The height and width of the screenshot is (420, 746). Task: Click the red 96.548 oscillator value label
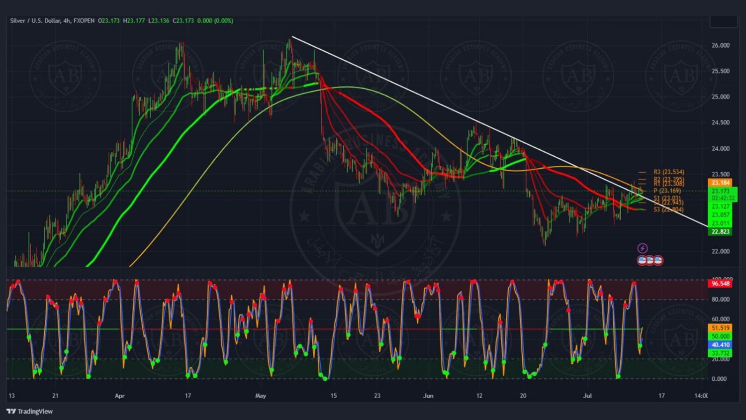(720, 284)
